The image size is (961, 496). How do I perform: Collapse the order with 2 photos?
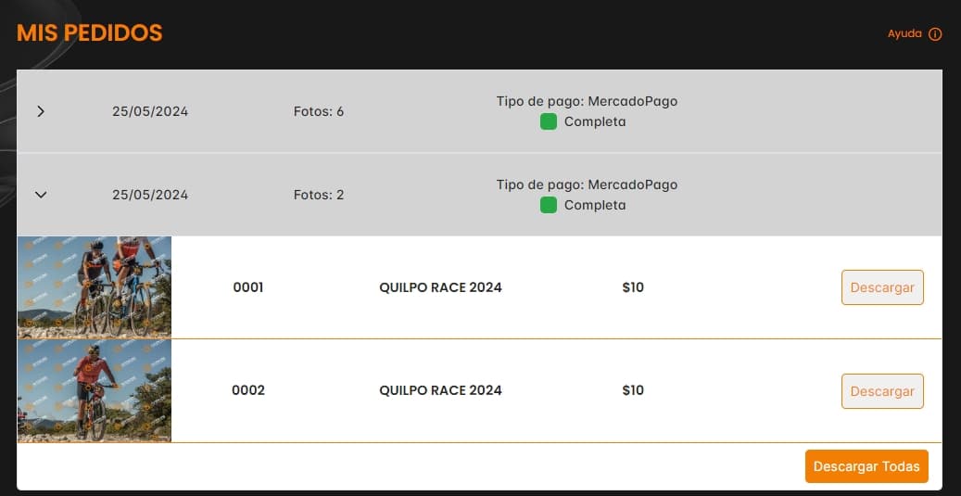point(41,195)
